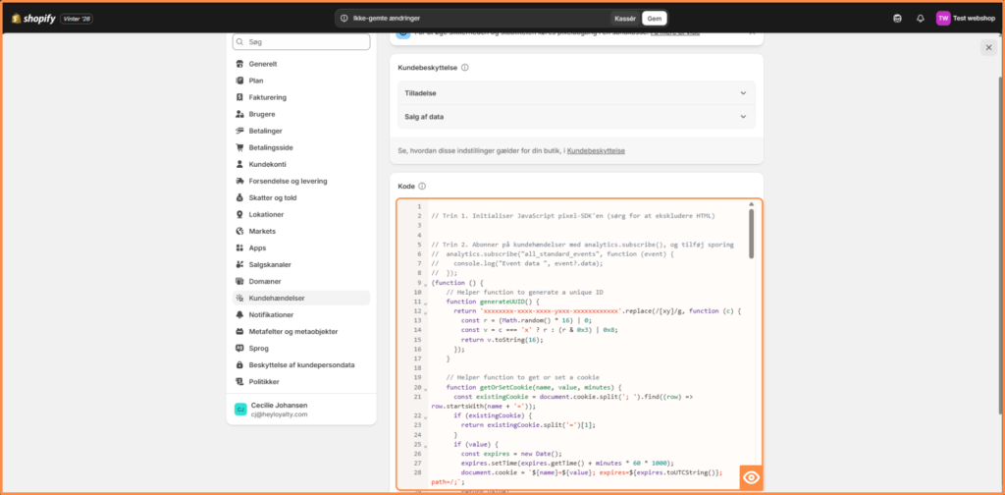
Task: Close the settings panel with X
Action: (988, 47)
